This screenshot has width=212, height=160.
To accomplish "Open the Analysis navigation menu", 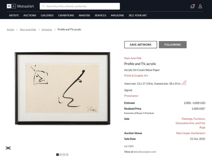I will (x=84, y=16).
